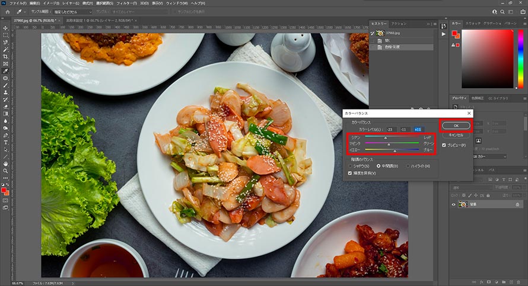Click the play button in collapsed Actions dock

click(444, 34)
